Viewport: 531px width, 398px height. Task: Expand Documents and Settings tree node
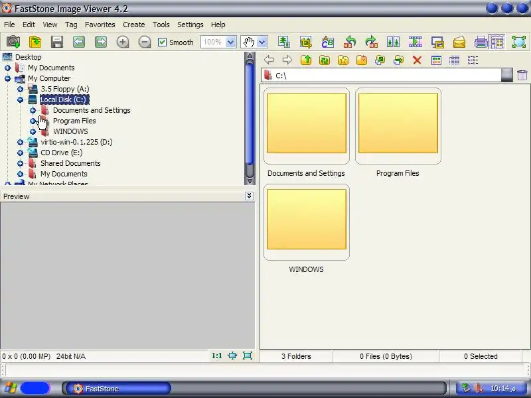(33, 110)
